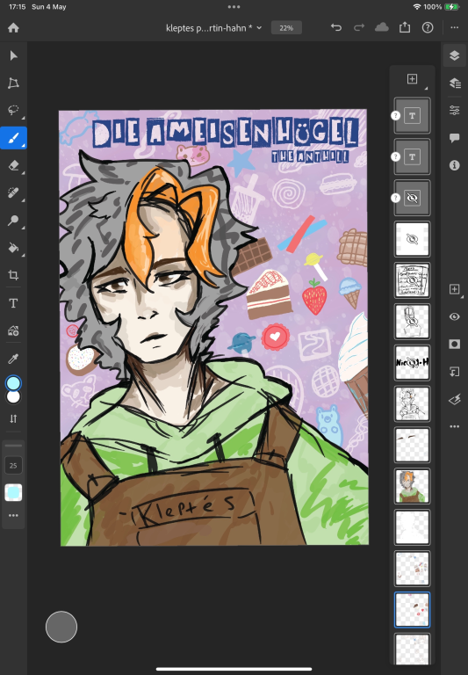Open the top-right header more menu

454,28
